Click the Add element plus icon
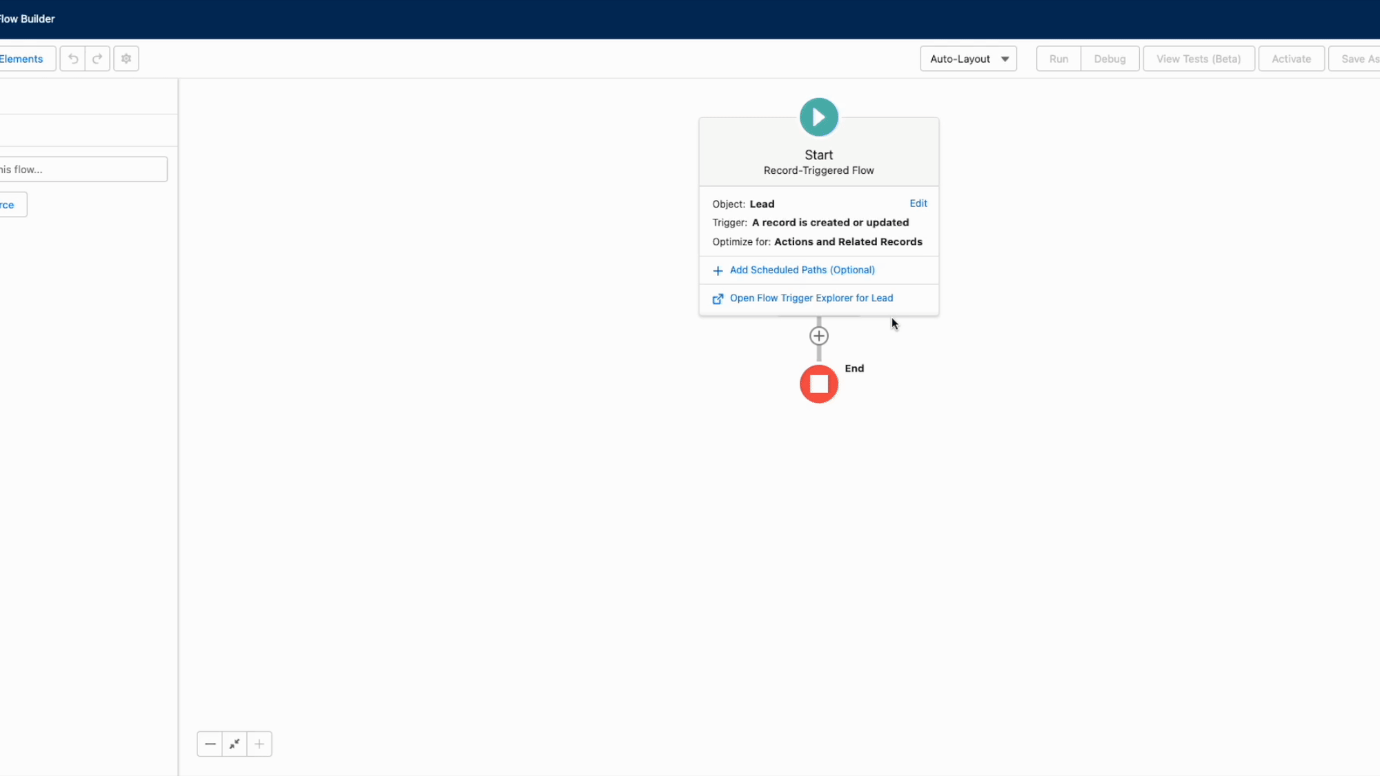Viewport: 1380px width, 776px height. click(x=819, y=335)
